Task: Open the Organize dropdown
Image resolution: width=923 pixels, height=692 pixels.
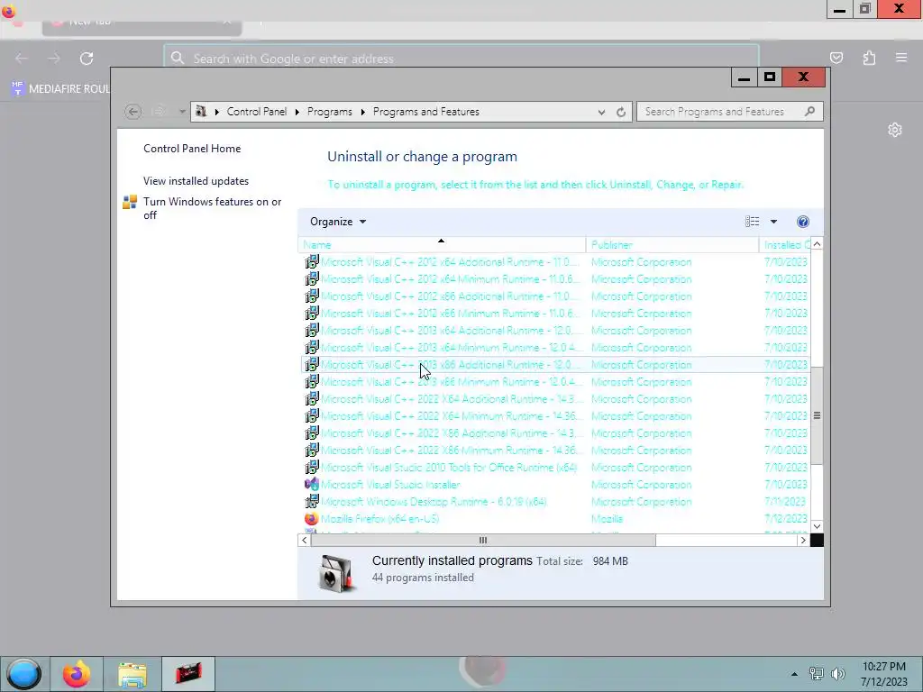Action: (x=338, y=222)
